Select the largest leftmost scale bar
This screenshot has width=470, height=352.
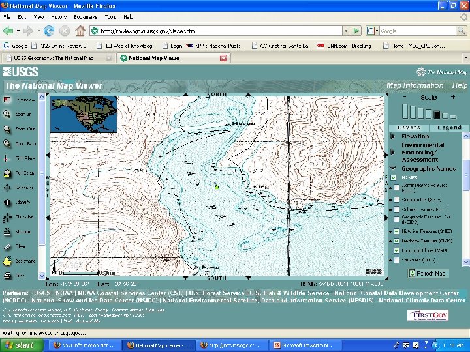[x=405, y=111]
